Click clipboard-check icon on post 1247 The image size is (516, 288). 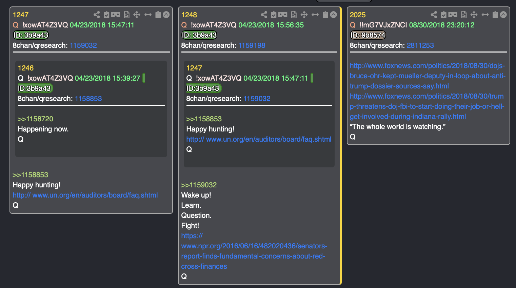(x=106, y=15)
